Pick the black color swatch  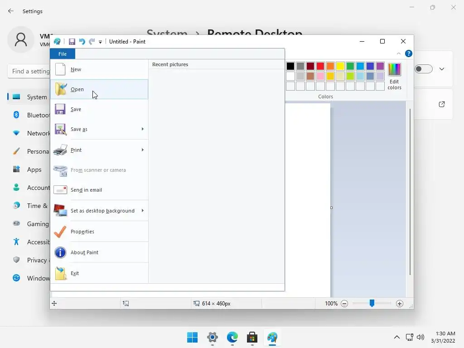pos(290,66)
